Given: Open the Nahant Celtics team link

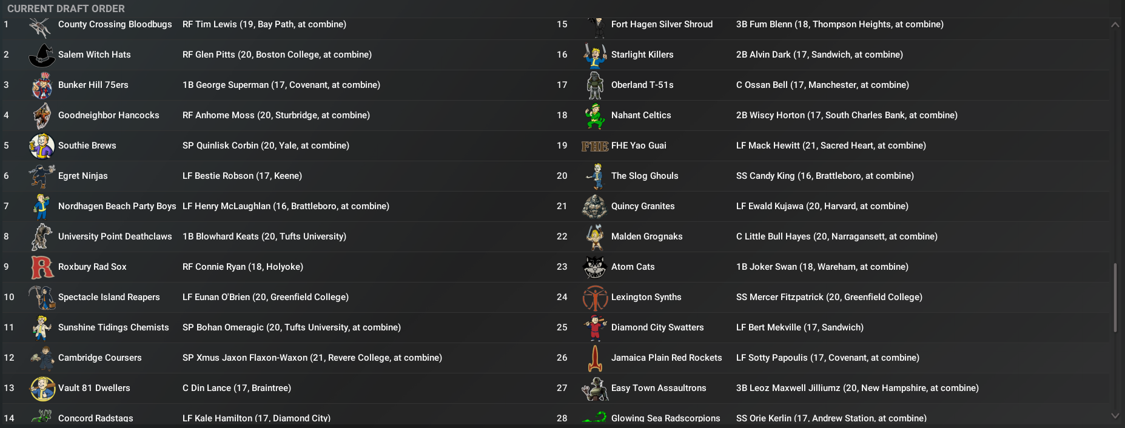Looking at the screenshot, I should (640, 115).
